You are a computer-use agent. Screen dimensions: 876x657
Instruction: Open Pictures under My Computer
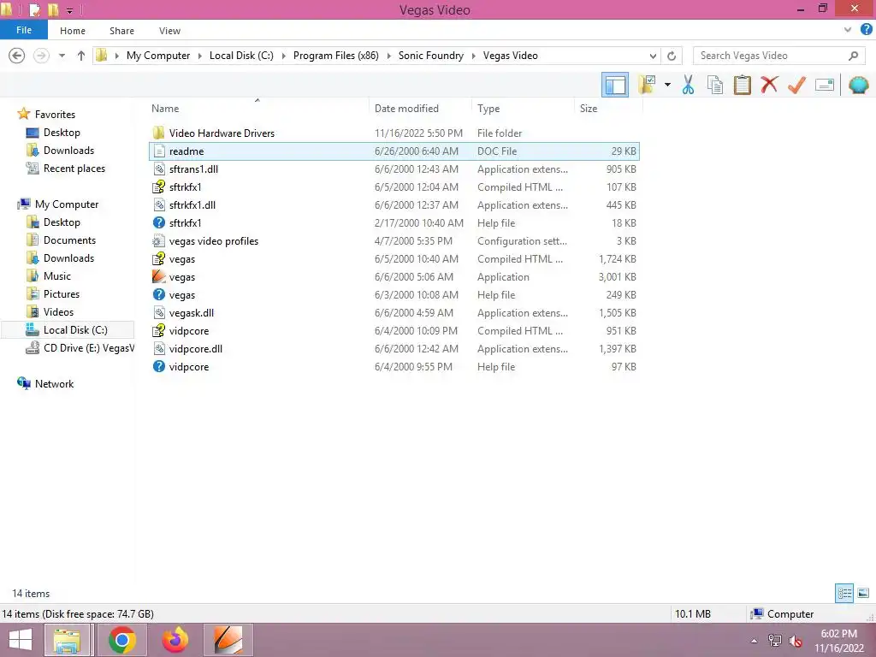click(61, 294)
